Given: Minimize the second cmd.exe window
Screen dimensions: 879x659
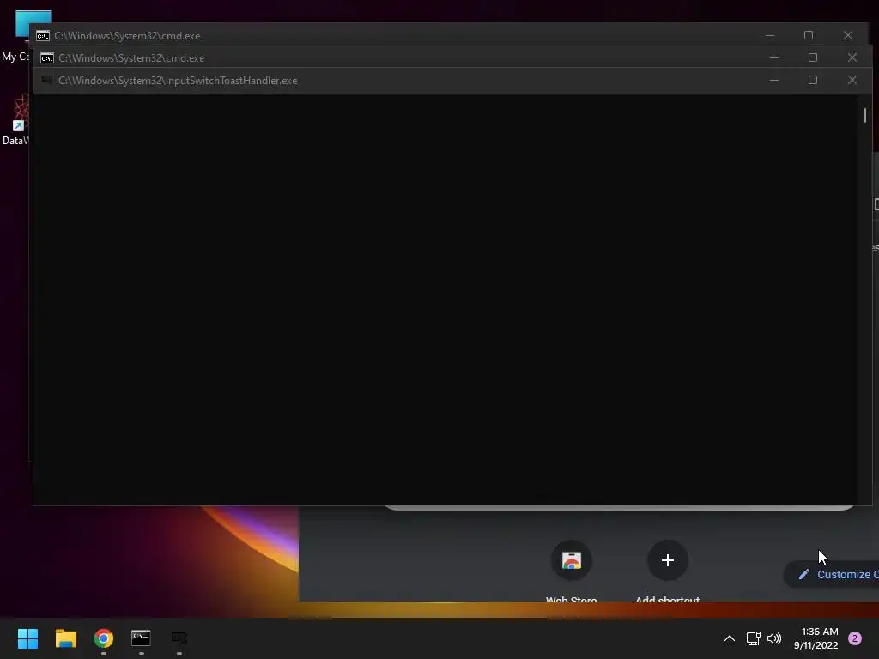Looking at the screenshot, I should tap(774, 57).
